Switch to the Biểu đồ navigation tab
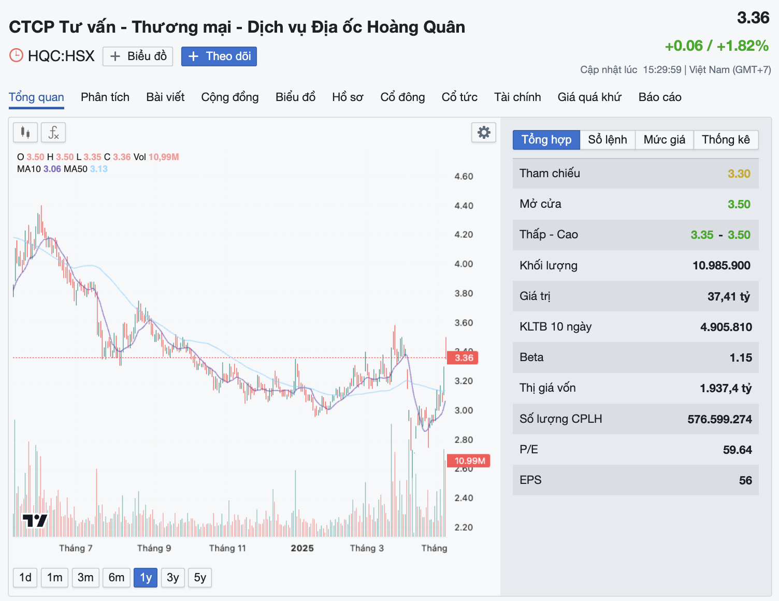The width and height of the screenshot is (779, 601). [295, 97]
